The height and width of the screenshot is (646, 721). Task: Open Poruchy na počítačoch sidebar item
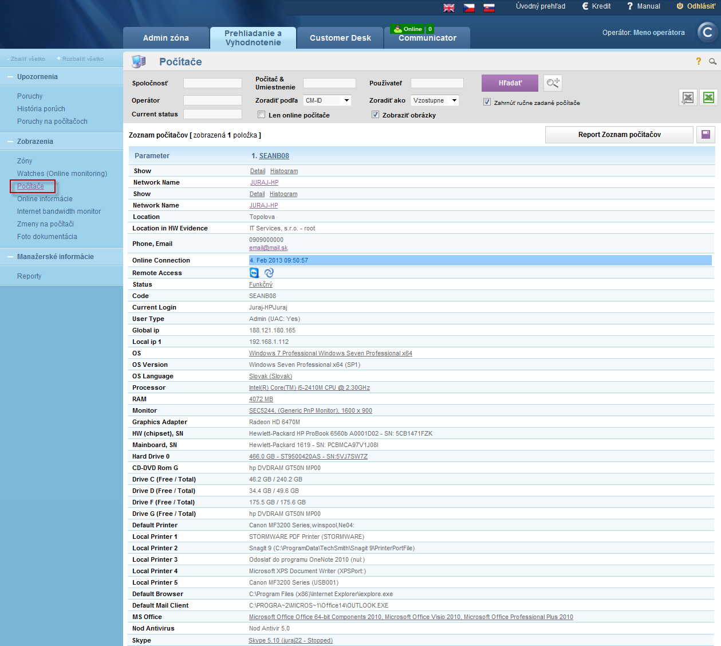coord(52,122)
